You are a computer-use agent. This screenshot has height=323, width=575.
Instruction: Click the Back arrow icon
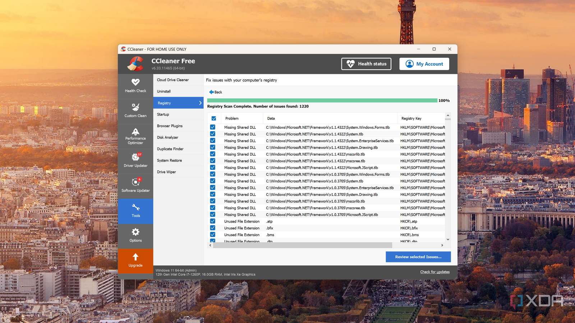pyautogui.click(x=211, y=92)
